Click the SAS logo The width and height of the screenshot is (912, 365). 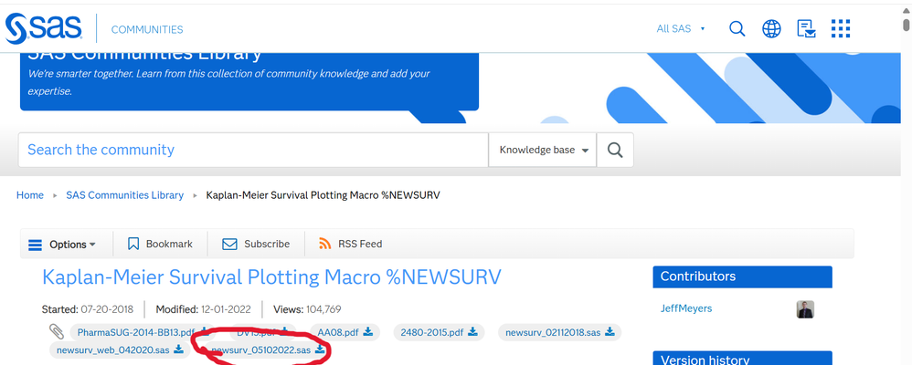tap(44, 28)
